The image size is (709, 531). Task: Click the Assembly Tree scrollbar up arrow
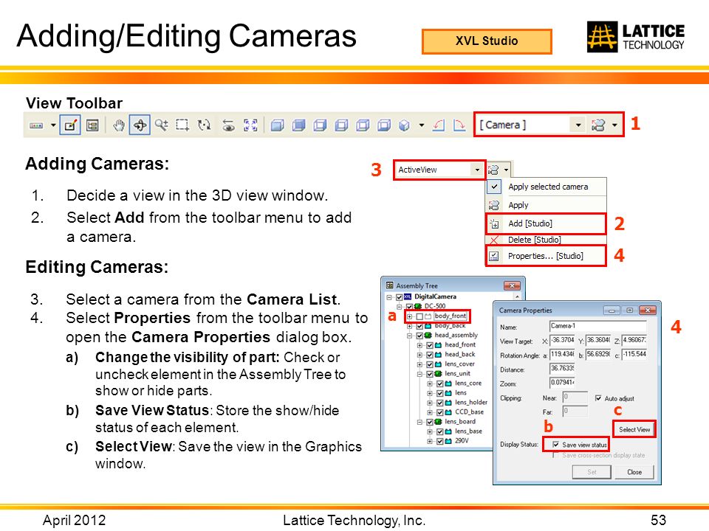(516, 296)
